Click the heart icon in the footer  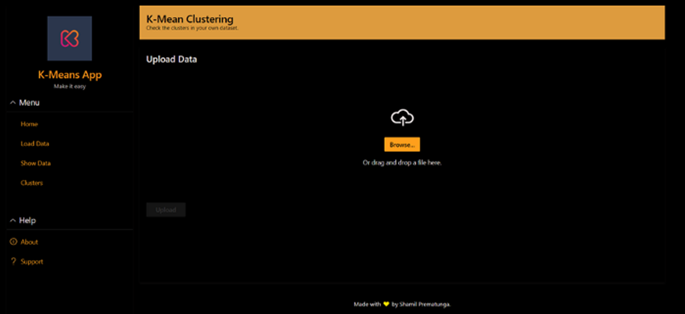[x=386, y=303]
